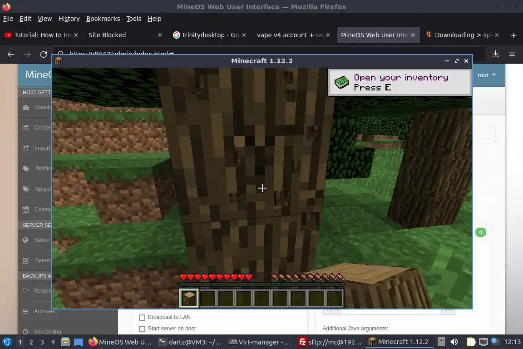This screenshot has height=349, width=523.
Task: Open a new Firefox tab
Action: coord(513,35)
